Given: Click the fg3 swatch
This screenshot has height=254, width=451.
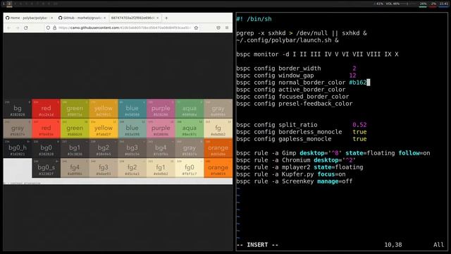Looking at the screenshot, I should (104, 168).
